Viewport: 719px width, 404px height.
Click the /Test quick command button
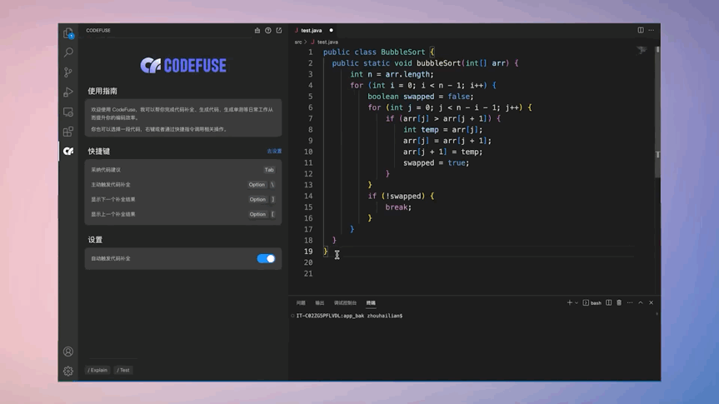coord(123,370)
